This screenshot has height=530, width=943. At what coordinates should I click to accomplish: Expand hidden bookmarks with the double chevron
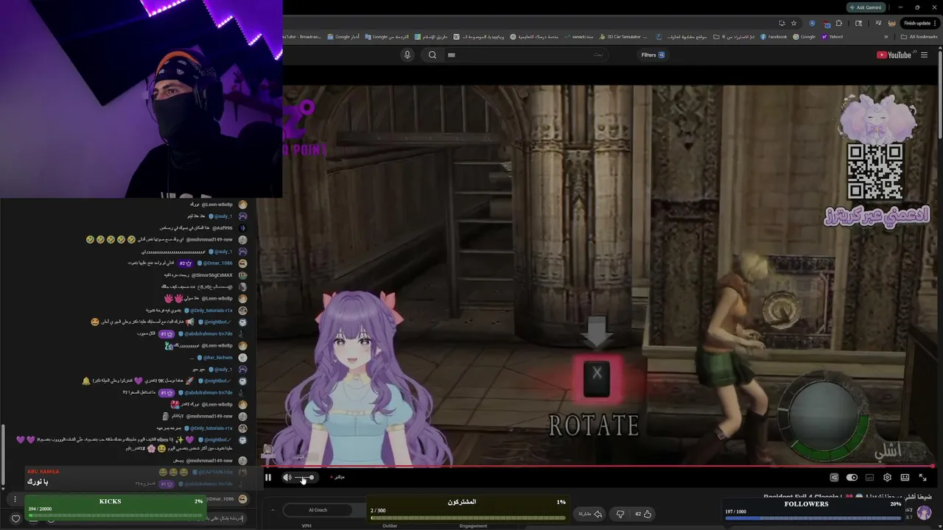coord(886,37)
